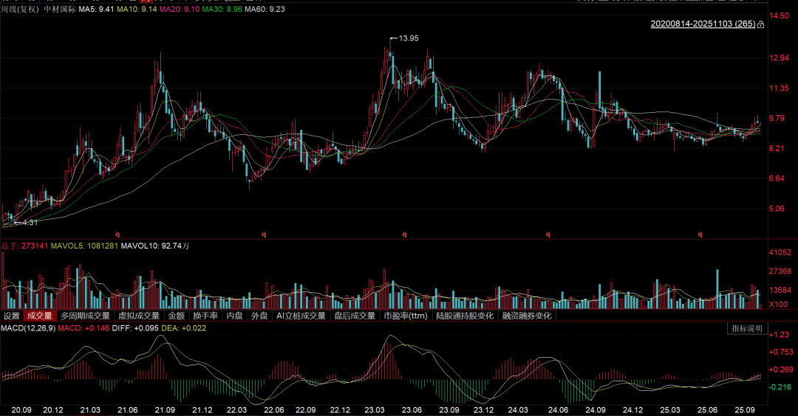Click the MAVOL10: 92.74万 label
The height and width of the screenshot is (416, 798).
(x=155, y=246)
